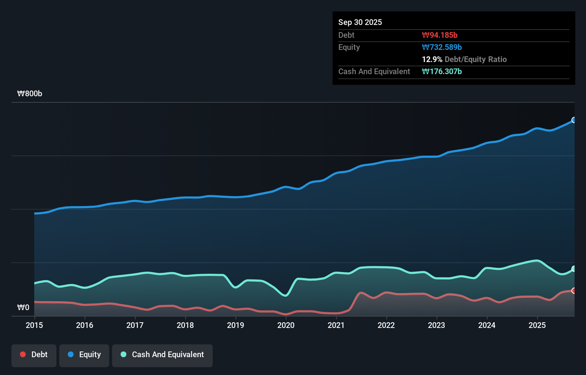Click the 2024 x-axis label

(487, 325)
